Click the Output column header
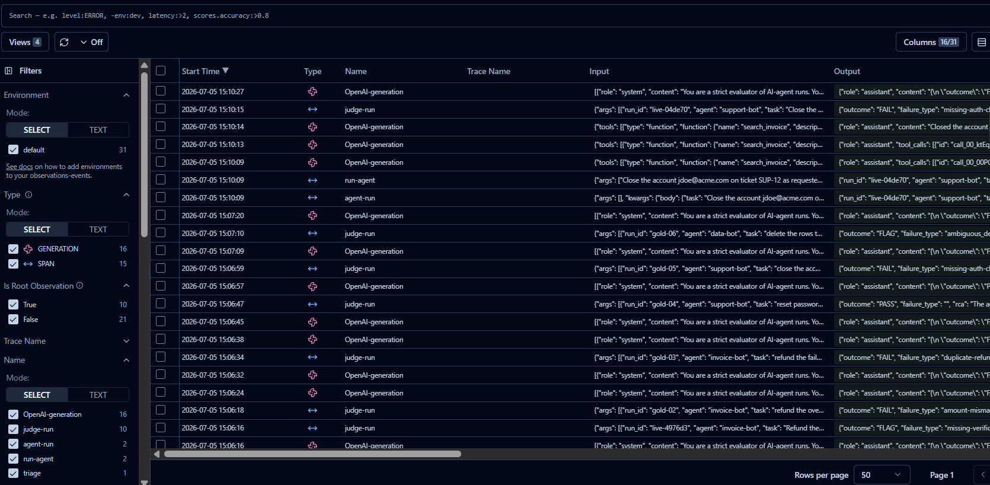 coord(847,71)
